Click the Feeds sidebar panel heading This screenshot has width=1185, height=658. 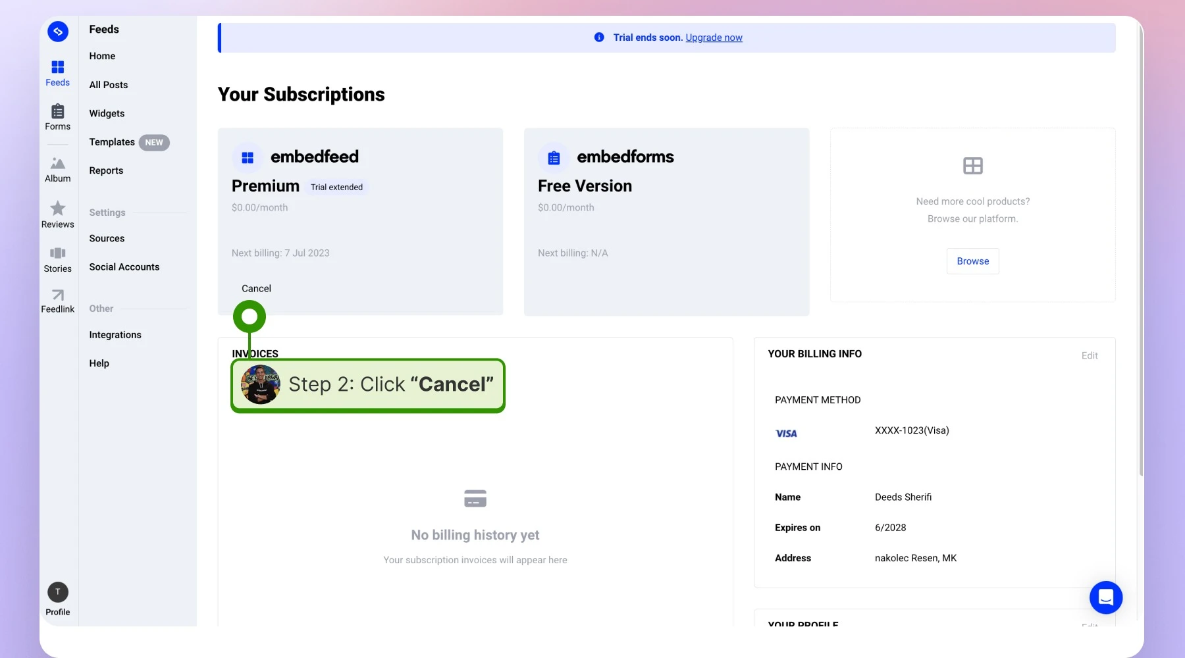(x=104, y=30)
